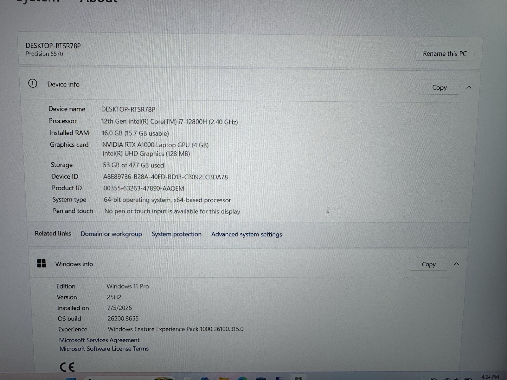507x380 pixels.
Task: Click the System type row label
Action: [69, 200]
